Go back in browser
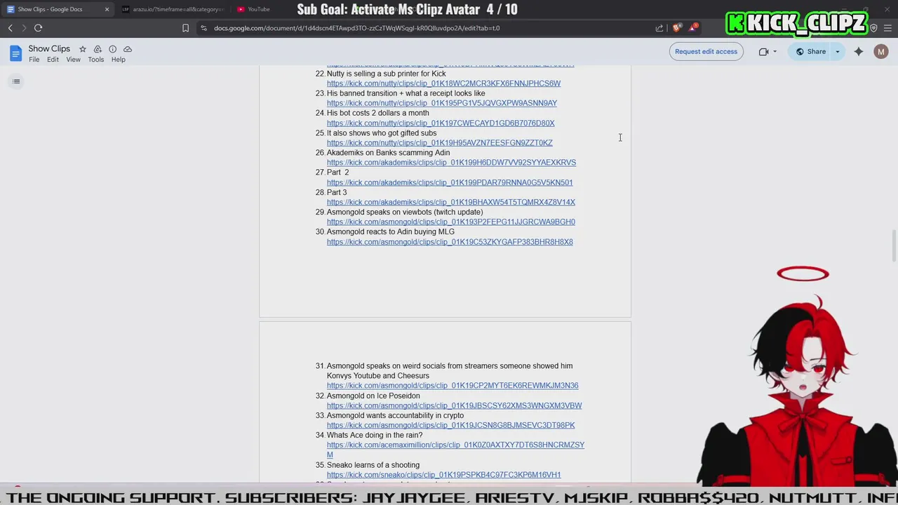This screenshot has width=898, height=505. (x=11, y=28)
